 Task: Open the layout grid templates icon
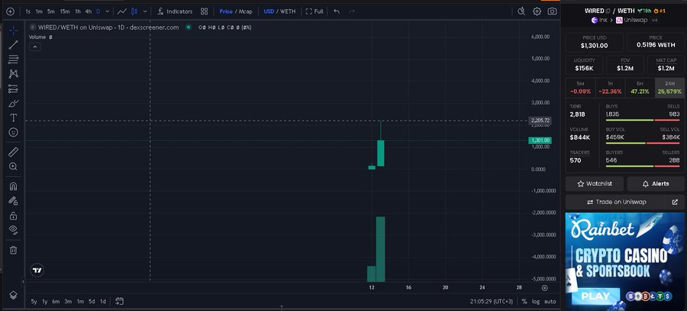(204, 11)
